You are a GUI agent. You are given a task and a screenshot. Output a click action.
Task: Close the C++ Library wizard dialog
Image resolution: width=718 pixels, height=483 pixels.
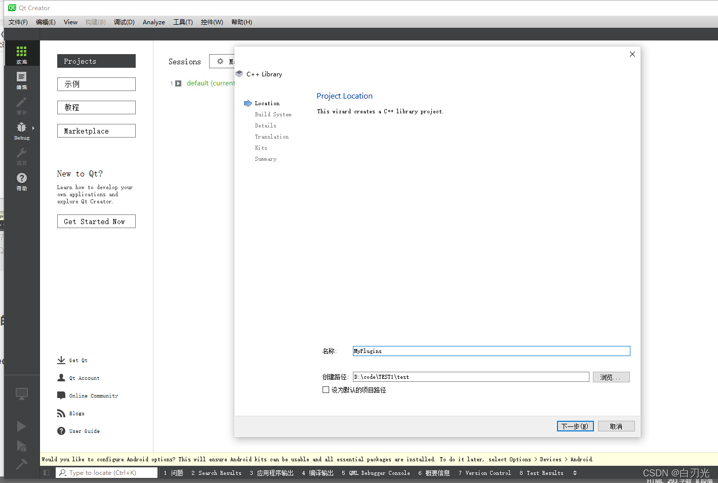point(632,54)
